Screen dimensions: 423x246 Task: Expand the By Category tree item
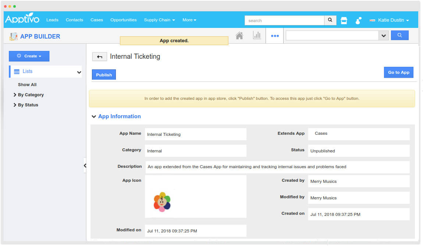[31, 95]
